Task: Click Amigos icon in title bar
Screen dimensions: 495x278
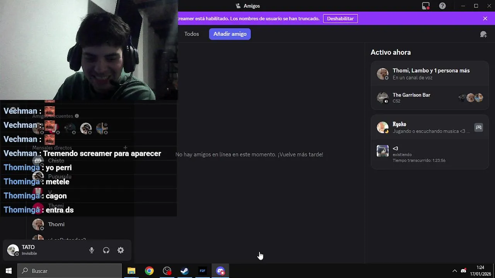Action: [x=238, y=6]
